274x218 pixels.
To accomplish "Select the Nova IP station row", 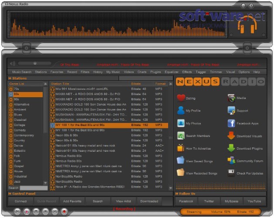I will (109, 187).
